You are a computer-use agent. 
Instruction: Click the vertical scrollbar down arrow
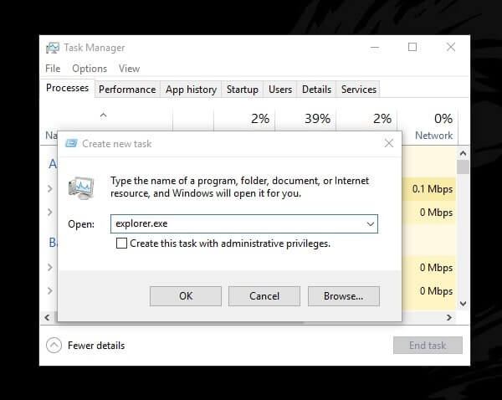point(463,303)
